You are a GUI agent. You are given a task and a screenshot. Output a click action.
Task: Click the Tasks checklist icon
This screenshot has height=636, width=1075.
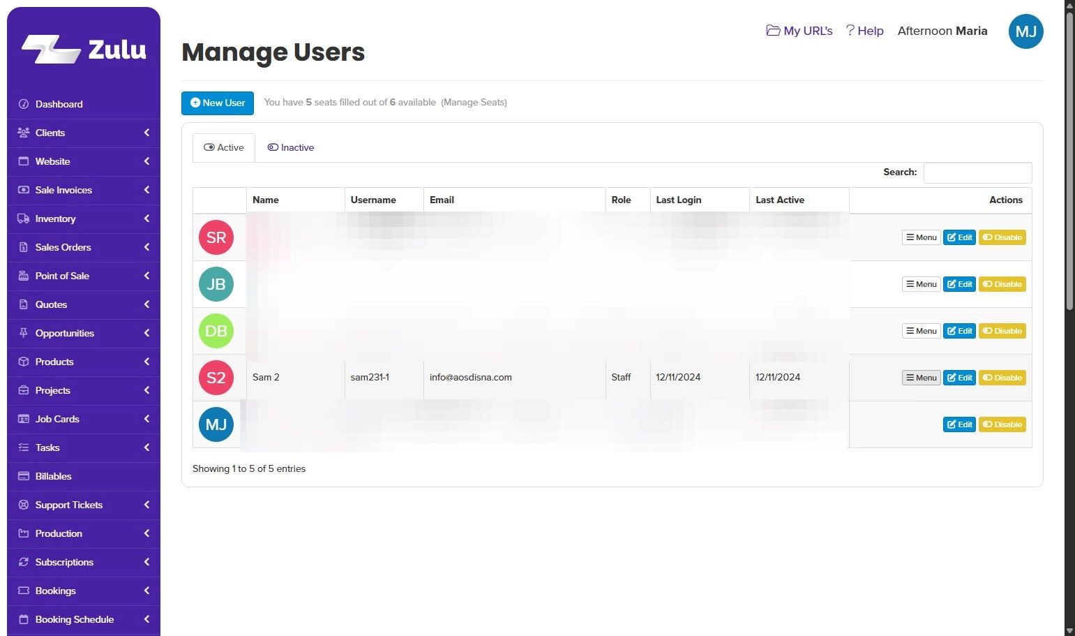(x=23, y=448)
